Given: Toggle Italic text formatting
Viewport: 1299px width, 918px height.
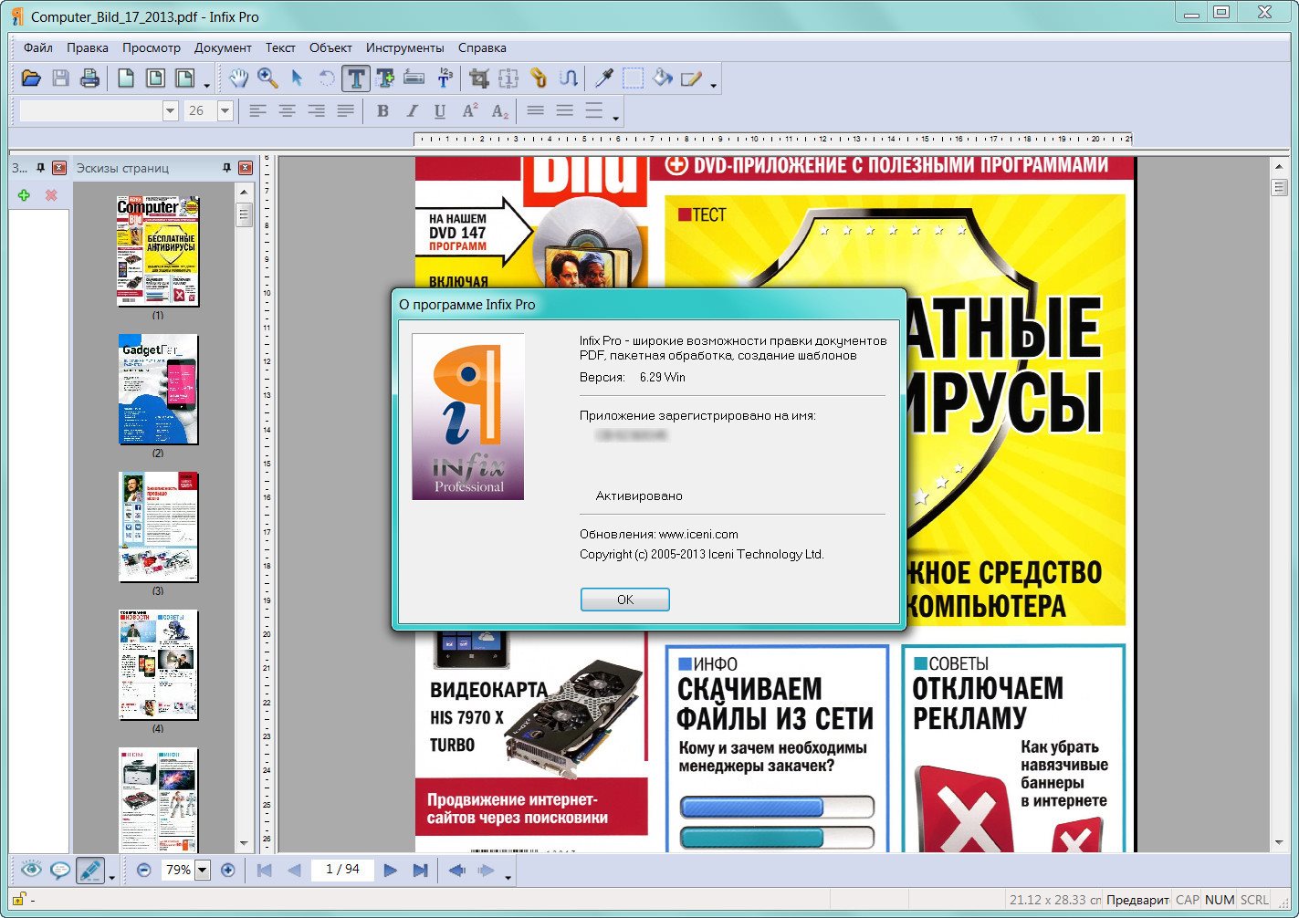Looking at the screenshot, I should (x=412, y=111).
